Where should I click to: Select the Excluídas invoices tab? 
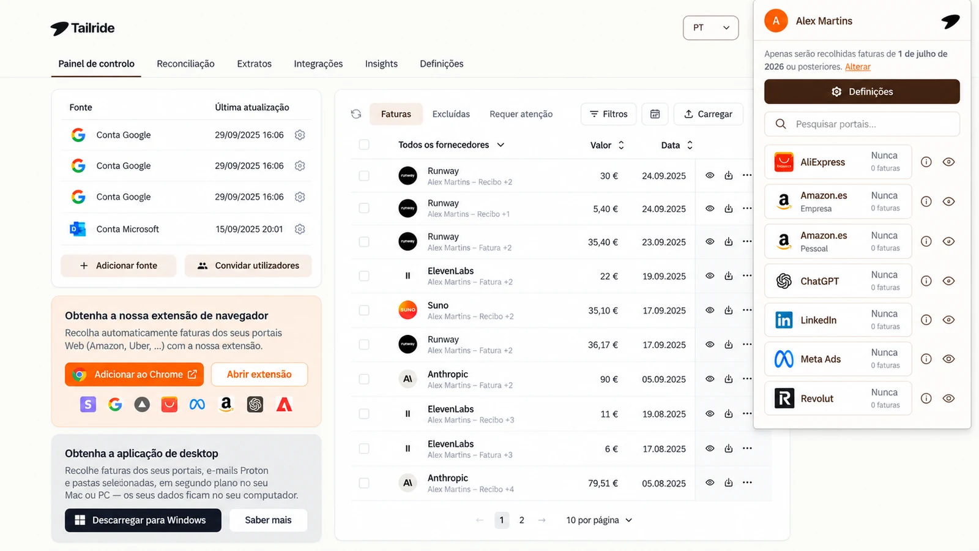(451, 114)
